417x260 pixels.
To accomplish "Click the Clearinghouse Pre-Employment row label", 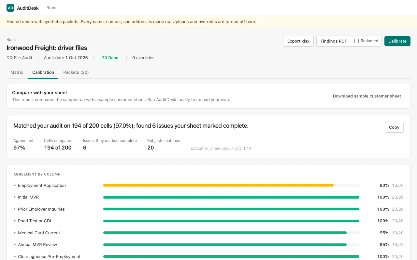I will (49, 257).
